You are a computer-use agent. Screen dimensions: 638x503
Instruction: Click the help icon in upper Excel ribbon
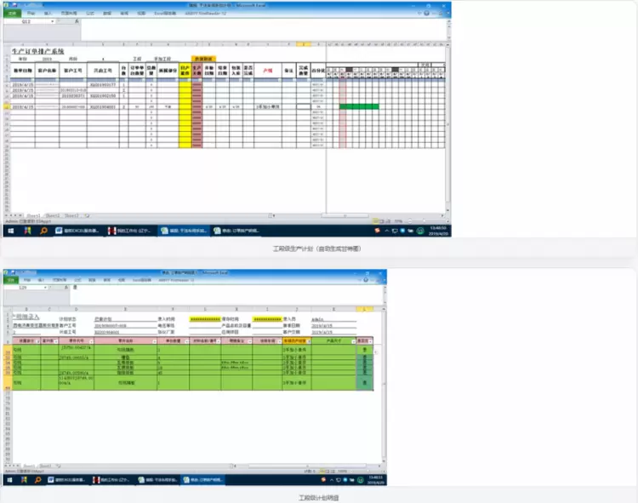426,14
